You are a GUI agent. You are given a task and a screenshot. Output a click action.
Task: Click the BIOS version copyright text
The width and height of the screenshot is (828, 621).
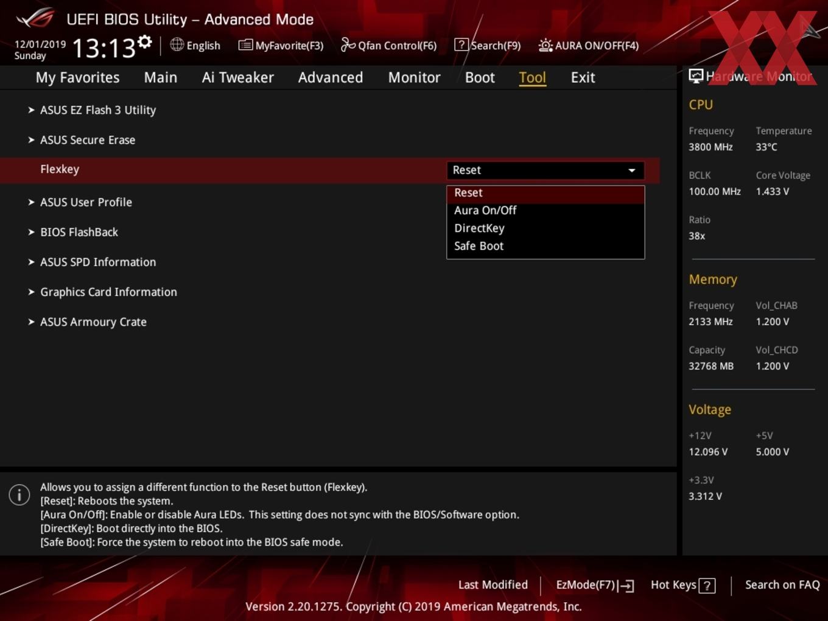(x=413, y=606)
